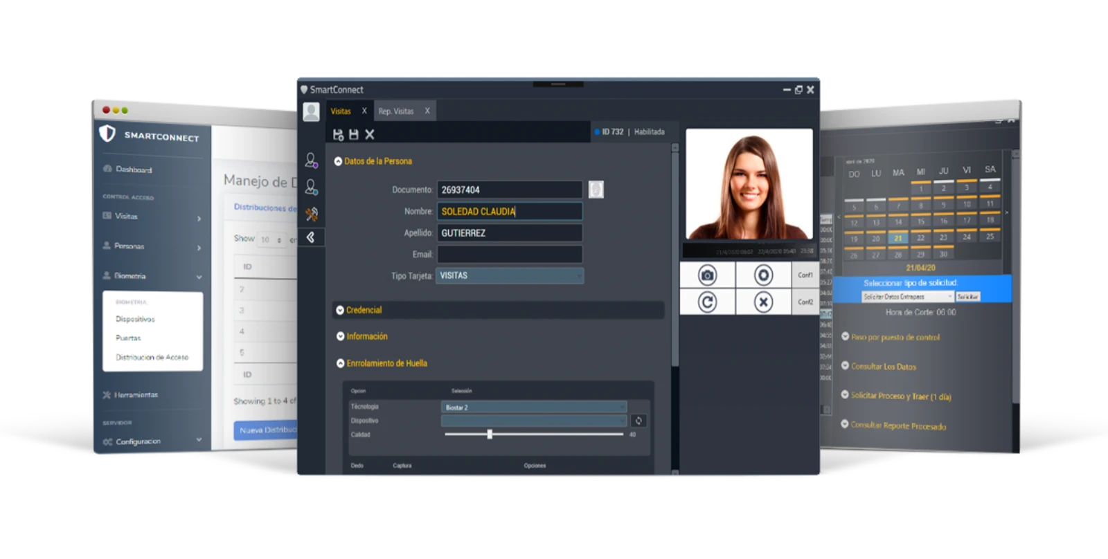Click the discard photo X icon
Image resolution: width=1108 pixels, height=559 pixels.
763,302
